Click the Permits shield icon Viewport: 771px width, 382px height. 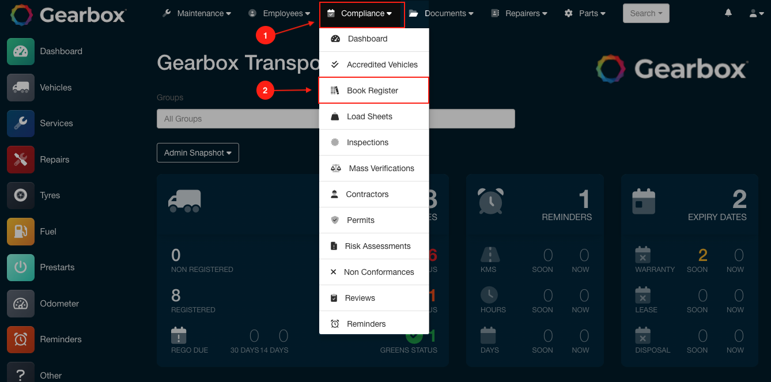tap(335, 220)
